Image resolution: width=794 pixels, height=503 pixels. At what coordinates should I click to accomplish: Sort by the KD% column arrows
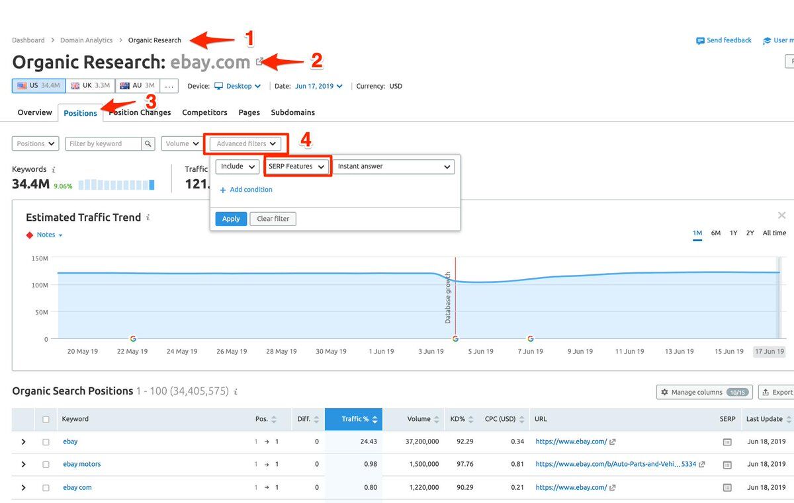point(472,420)
